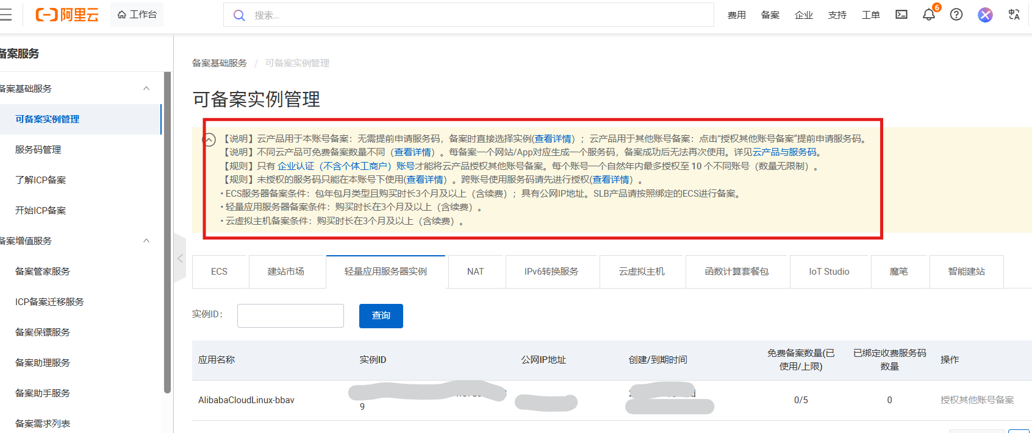The width and height of the screenshot is (1032, 433).
Task: Switch language via the translate icon
Action: coord(1014,15)
